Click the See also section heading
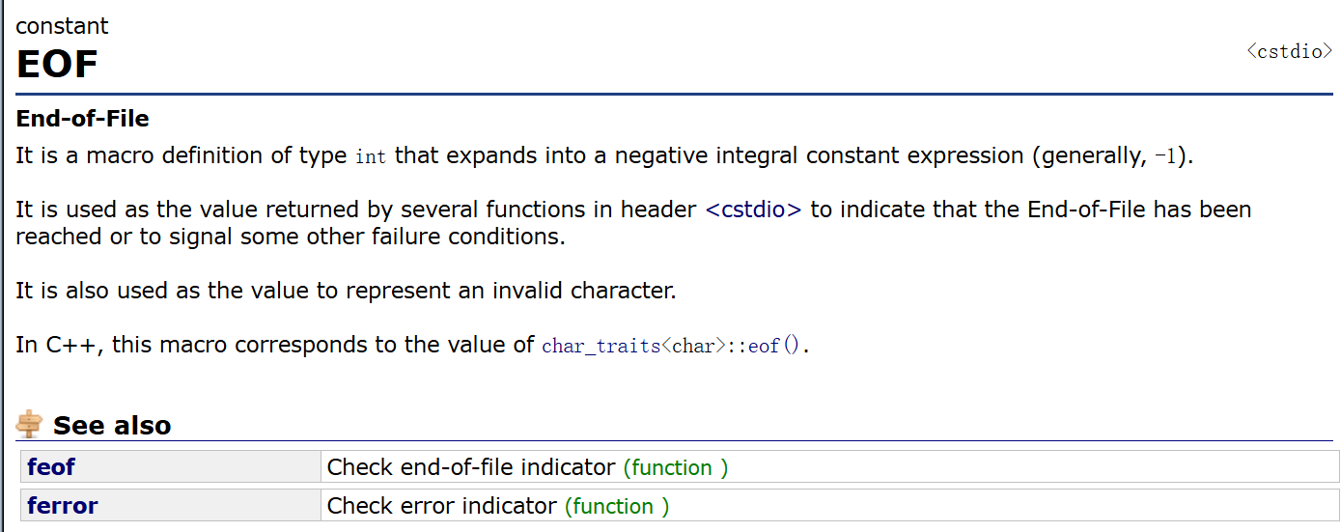This screenshot has height=532, width=1341. click(112, 425)
